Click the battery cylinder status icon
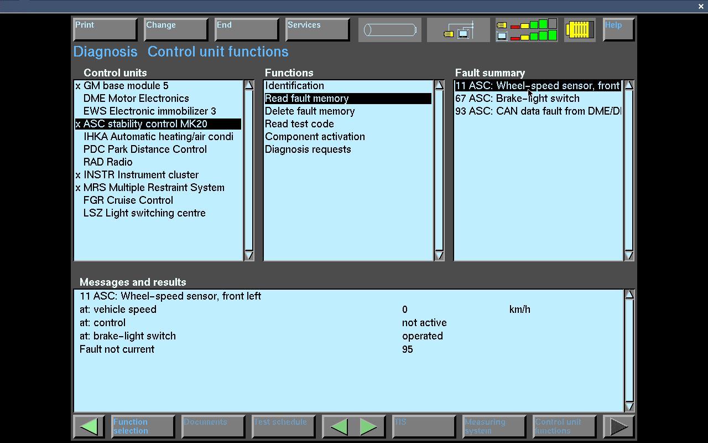708x443 pixels. (389, 30)
